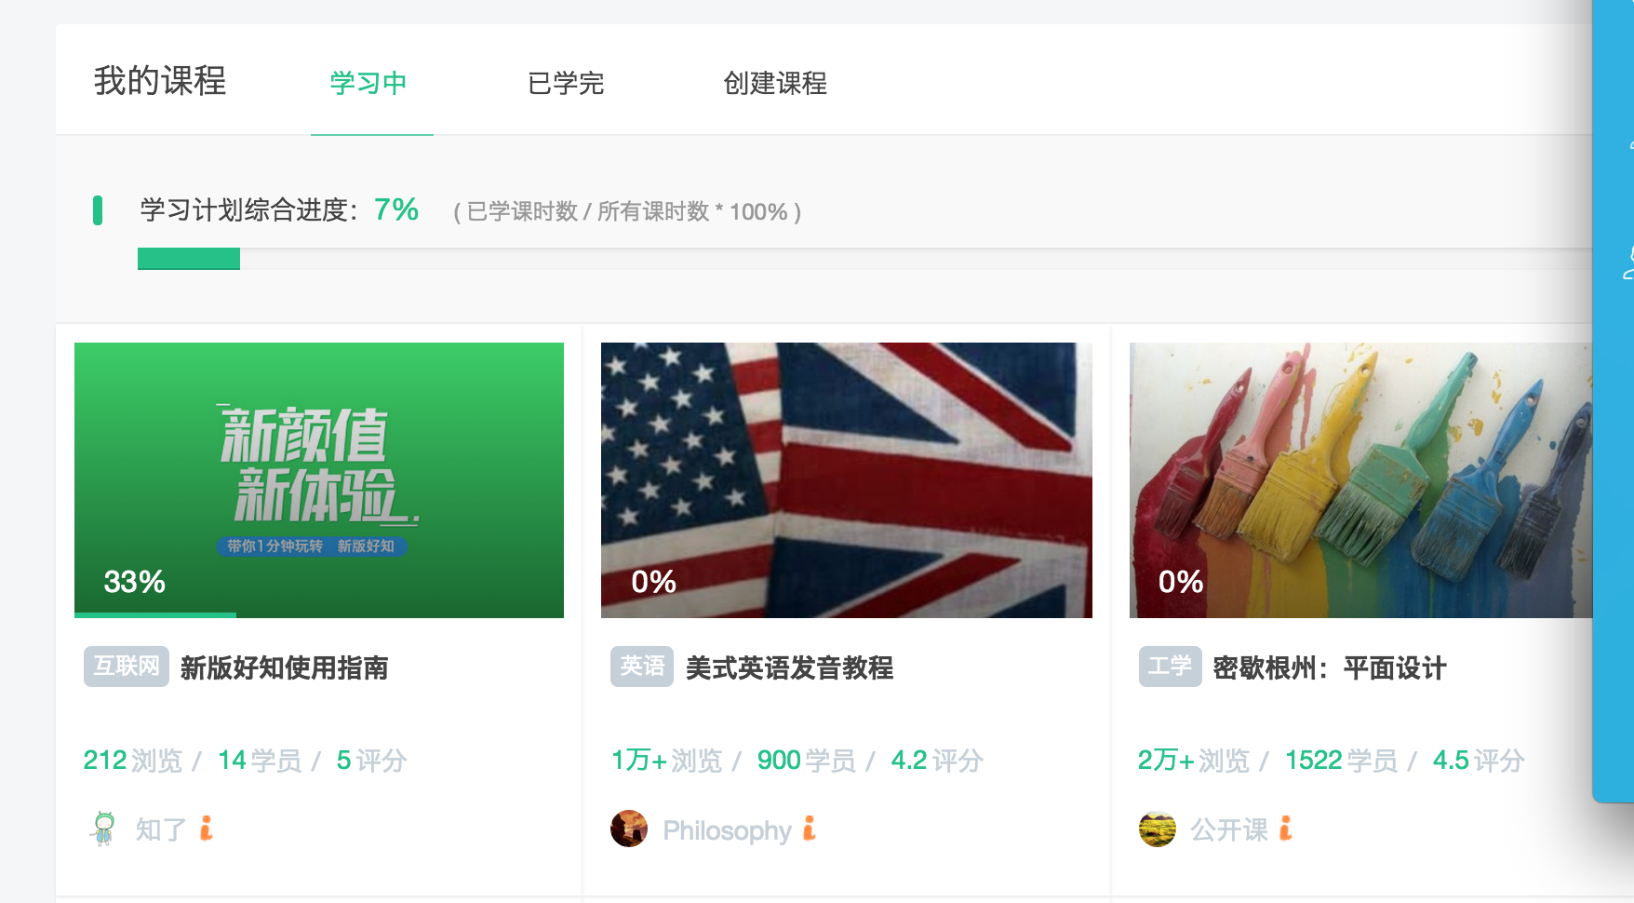Click the 新颜值新体验 course cover image

pos(319,480)
